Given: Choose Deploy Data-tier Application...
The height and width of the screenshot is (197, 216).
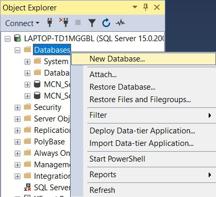Looking at the screenshot, I should (x=143, y=131).
